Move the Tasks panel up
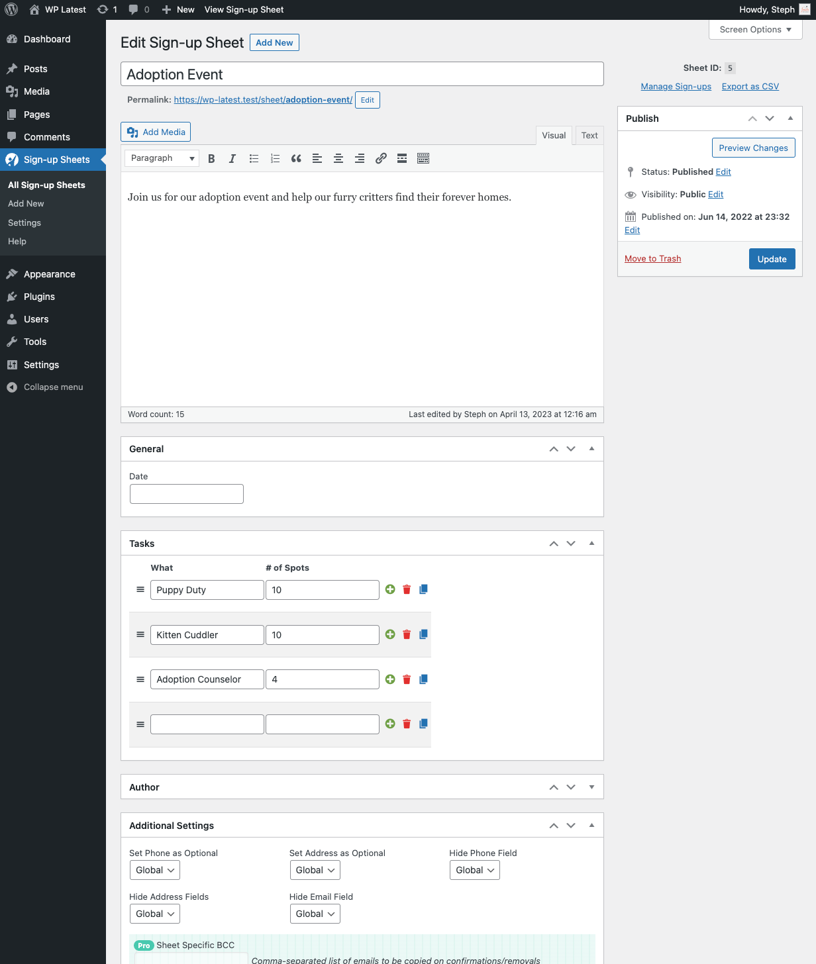This screenshot has height=964, width=816. click(x=554, y=544)
